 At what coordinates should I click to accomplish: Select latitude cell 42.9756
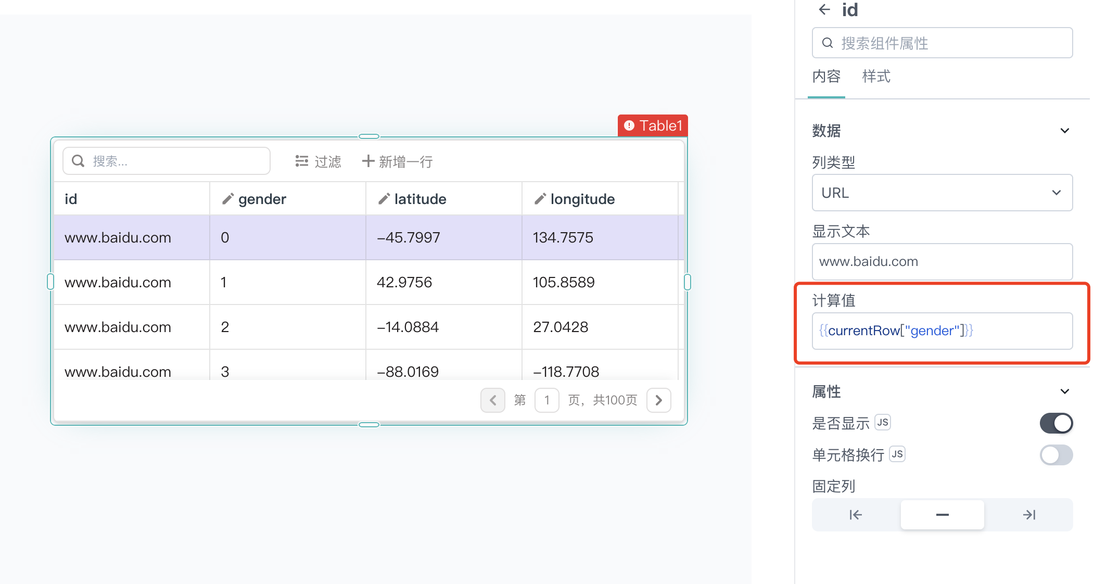(x=444, y=282)
